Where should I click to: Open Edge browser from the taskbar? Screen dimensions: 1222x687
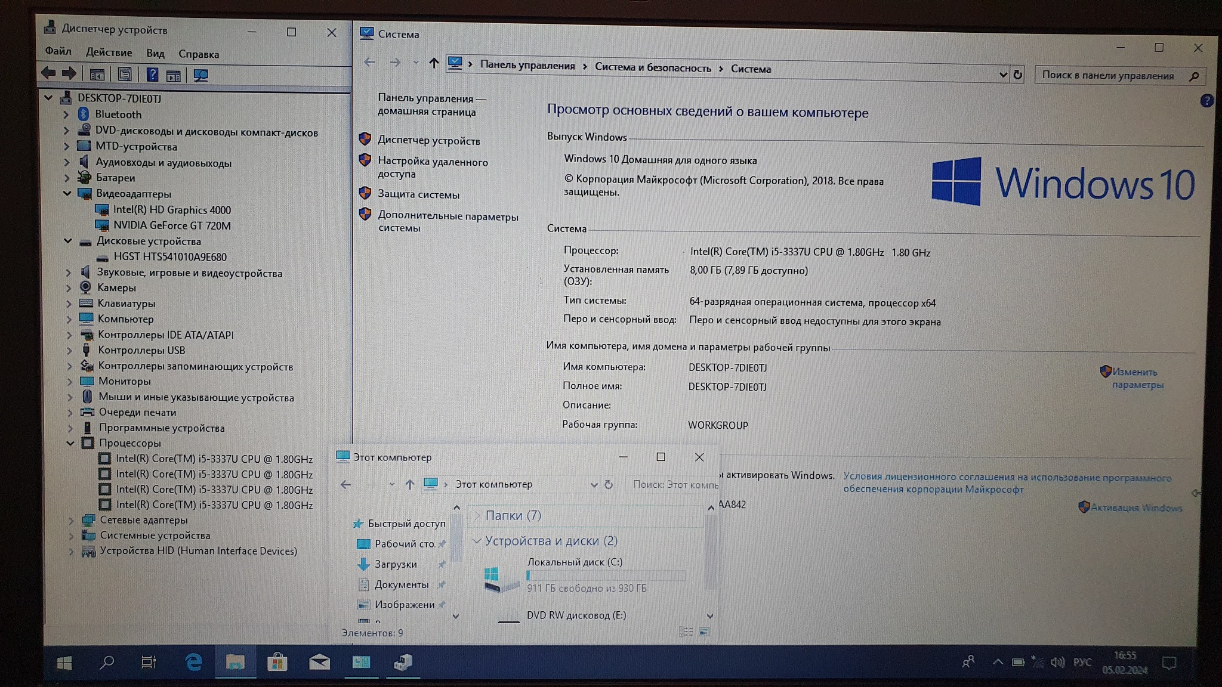click(x=193, y=662)
